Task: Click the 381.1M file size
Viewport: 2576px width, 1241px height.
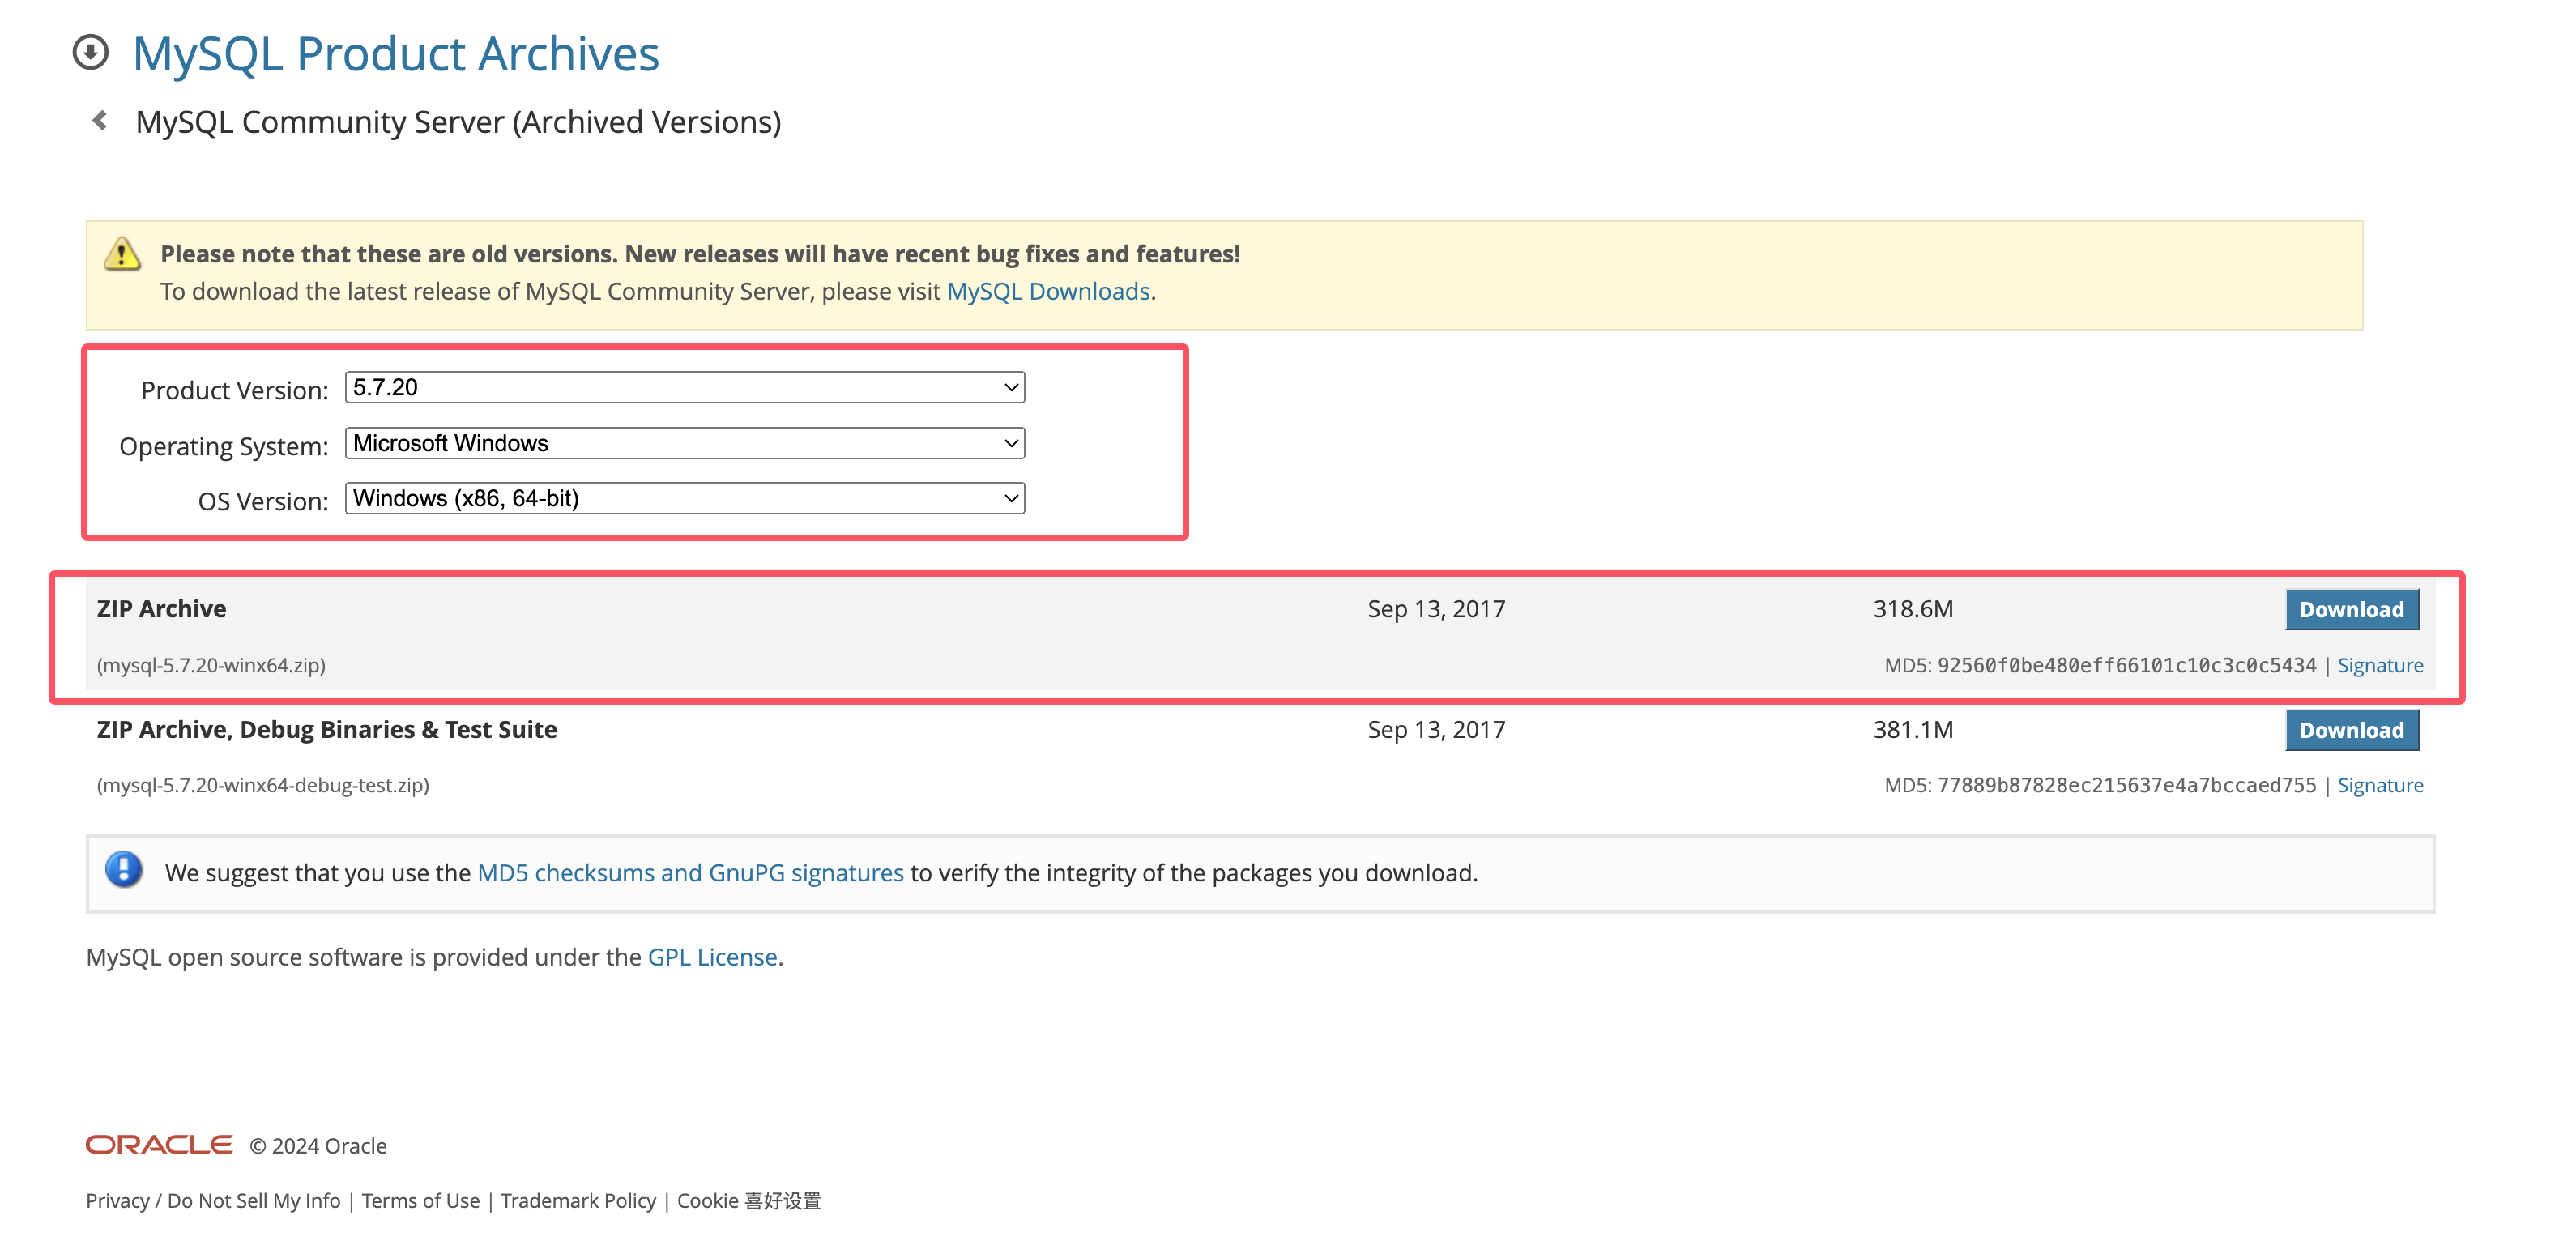Action: (x=1913, y=730)
